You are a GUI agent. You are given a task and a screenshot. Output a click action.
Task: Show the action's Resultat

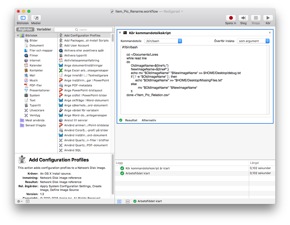[131, 120]
